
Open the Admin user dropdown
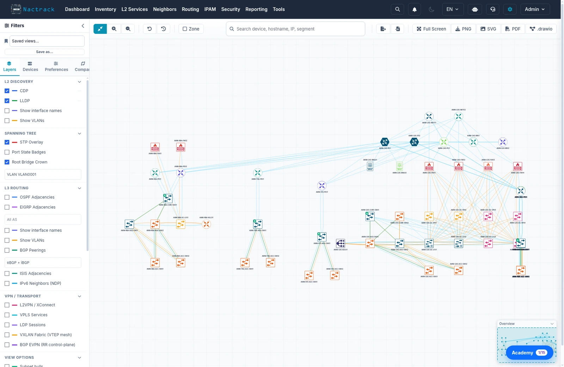535,9
